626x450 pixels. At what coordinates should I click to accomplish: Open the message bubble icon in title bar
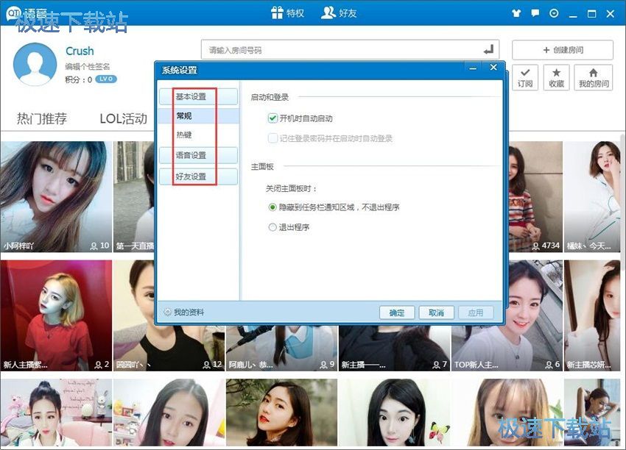point(535,13)
